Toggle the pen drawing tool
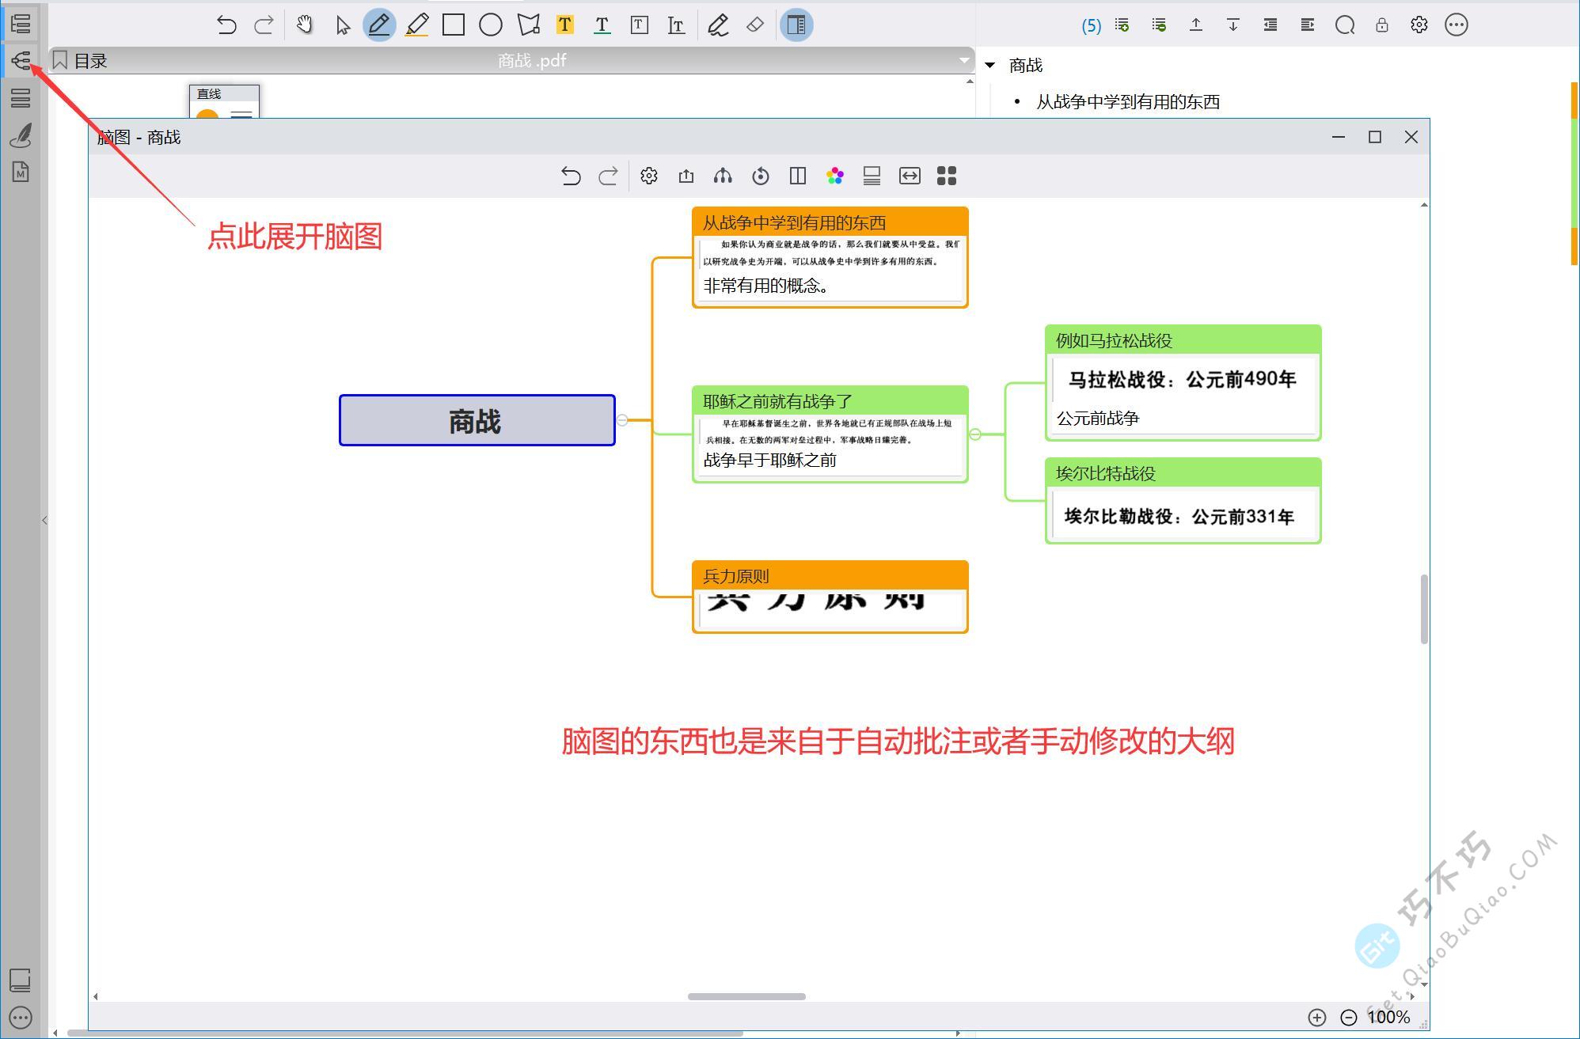1580x1039 pixels. pyautogui.click(x=379, y=25)
